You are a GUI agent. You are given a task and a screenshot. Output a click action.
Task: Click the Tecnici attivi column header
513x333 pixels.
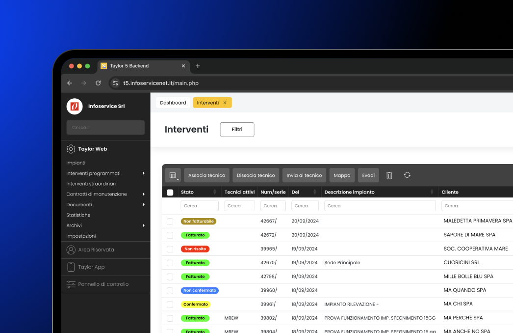(239, 192)
